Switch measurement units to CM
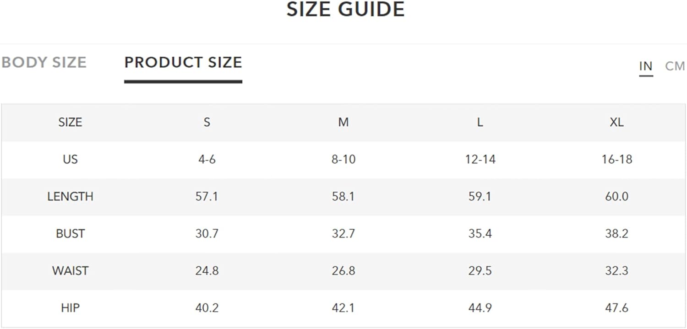687x329 pixels. click(x=675, y=66)
